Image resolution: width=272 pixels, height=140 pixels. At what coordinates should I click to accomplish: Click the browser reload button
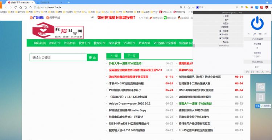pyautogui.click(x=16, y=8)
